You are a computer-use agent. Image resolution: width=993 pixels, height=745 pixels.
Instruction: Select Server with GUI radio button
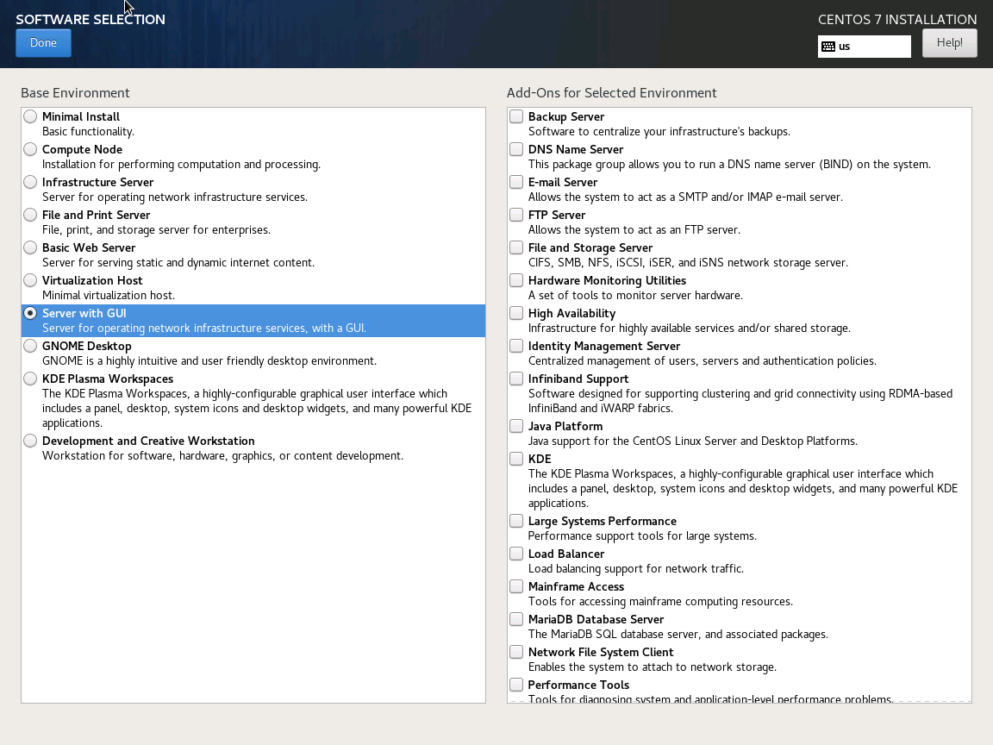(x=30, y=313)
